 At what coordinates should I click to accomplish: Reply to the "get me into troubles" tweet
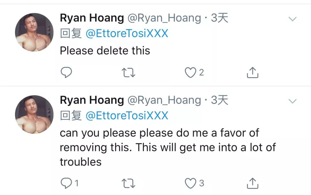click(66, 183)
